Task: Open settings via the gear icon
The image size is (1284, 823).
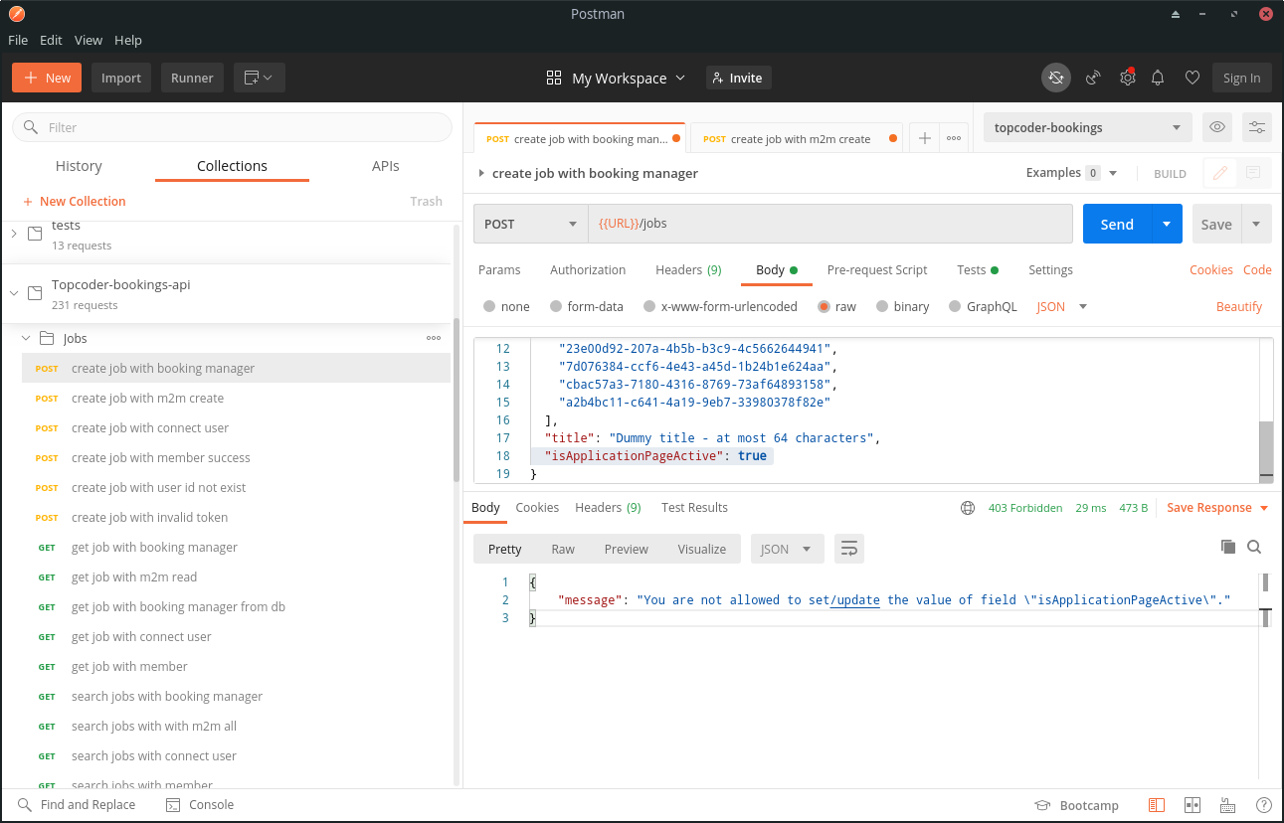Action: coord(1127,78)
